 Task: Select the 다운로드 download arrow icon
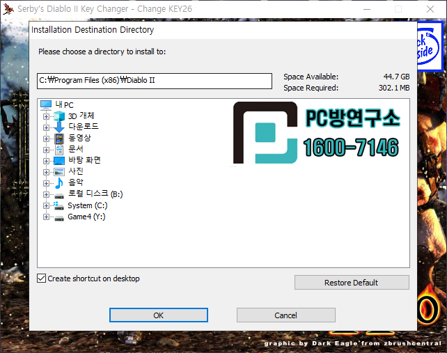(x=59, y=127)
